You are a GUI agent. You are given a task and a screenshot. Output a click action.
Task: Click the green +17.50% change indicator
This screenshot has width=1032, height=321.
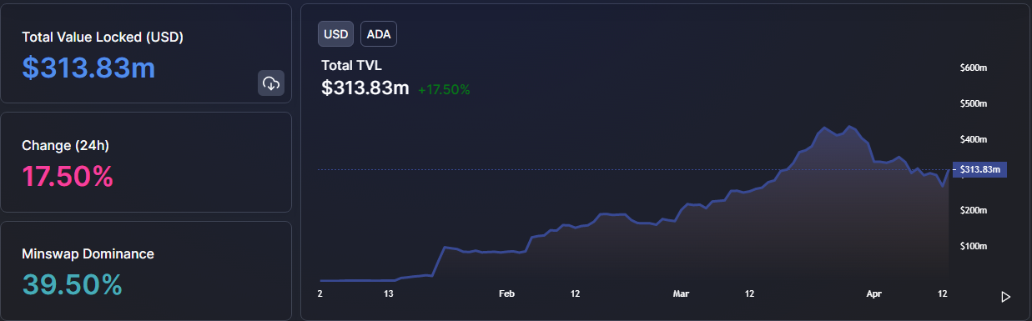click(444, 89)
